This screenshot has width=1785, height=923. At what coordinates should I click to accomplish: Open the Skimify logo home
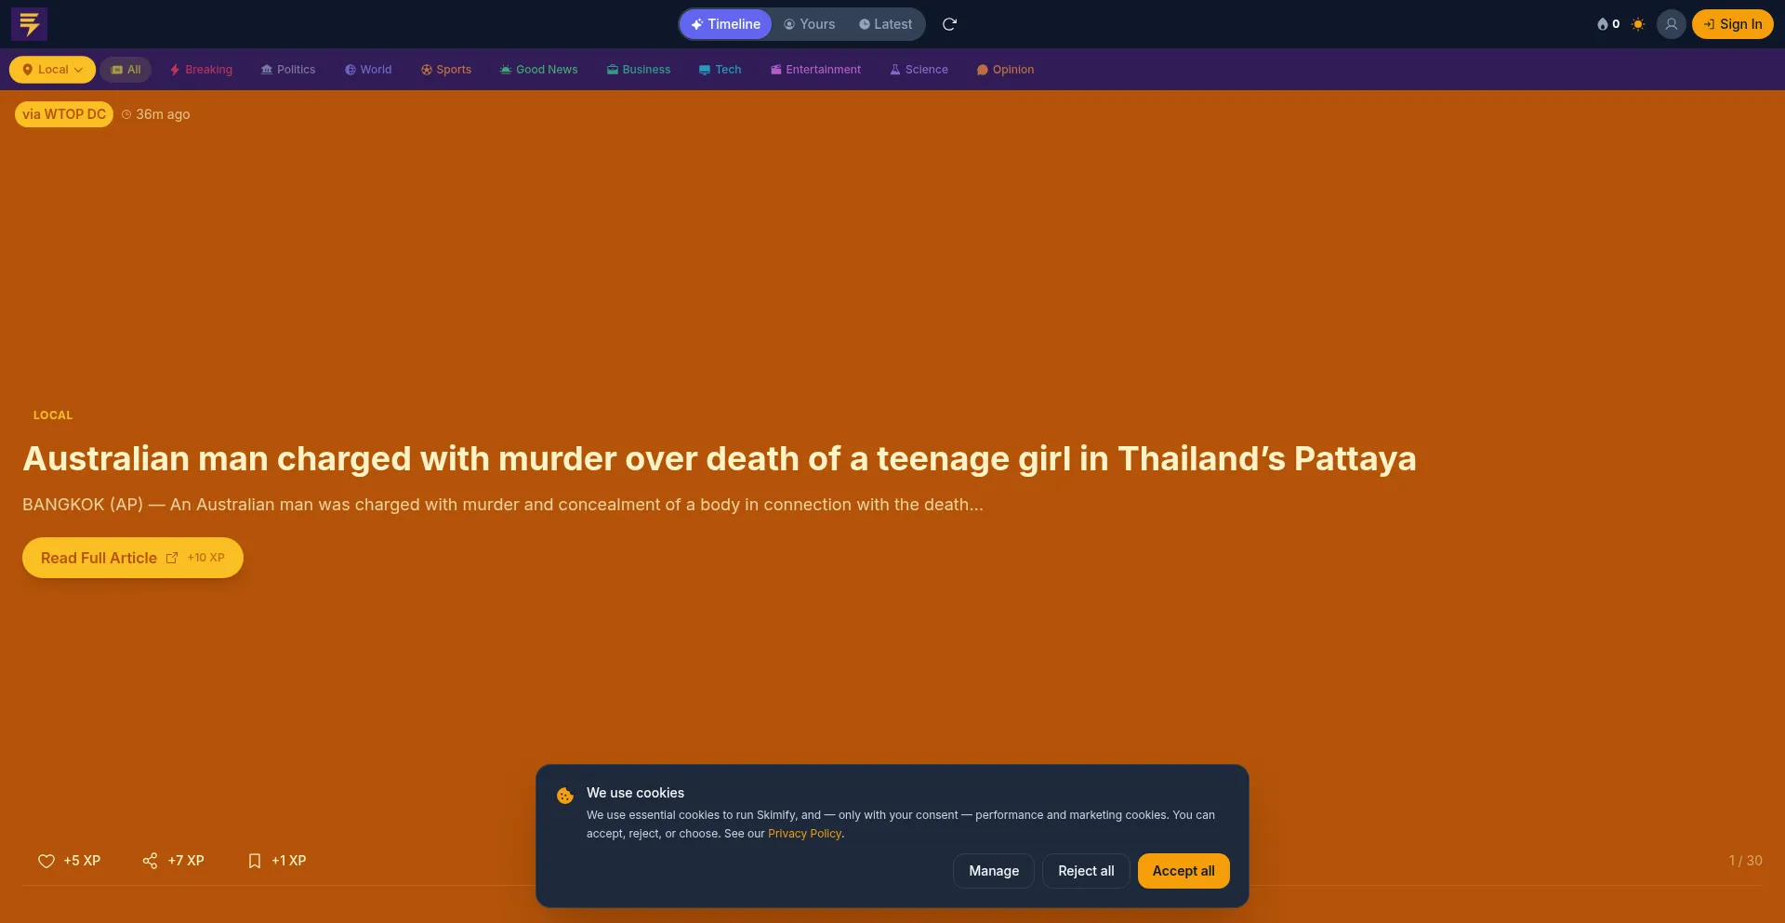pyautogui.click(x=29, y=24)
